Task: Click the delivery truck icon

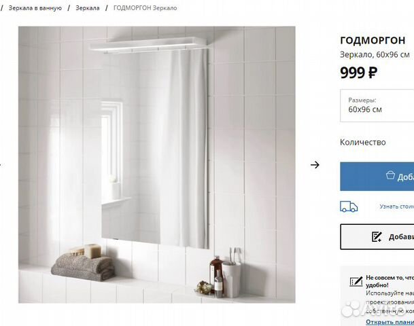Action: click(349, 206)
